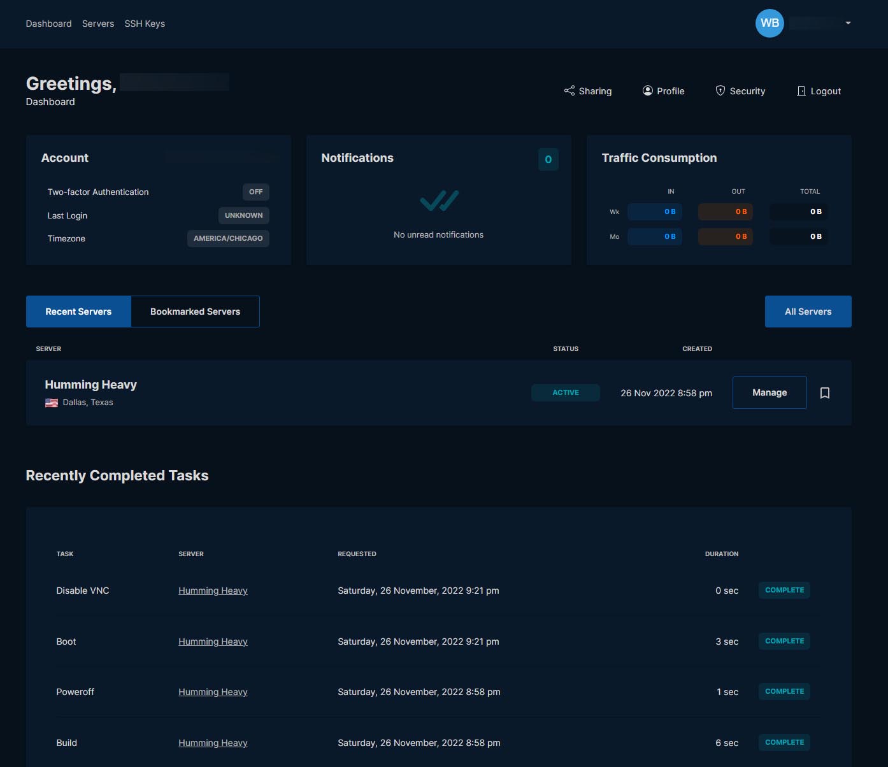Click the America/Chicago timezone badge
The image size is (888, 767).
coord(228,238)
